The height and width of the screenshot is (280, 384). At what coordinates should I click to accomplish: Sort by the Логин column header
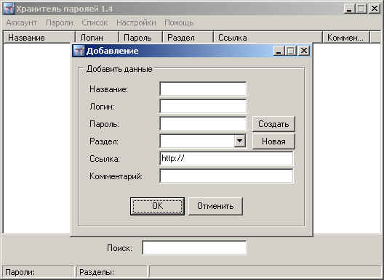97,38
